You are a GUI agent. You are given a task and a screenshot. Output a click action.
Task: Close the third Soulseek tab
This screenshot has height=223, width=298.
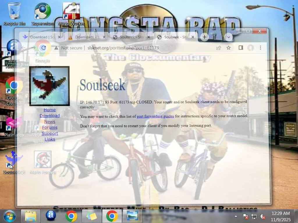149,37
